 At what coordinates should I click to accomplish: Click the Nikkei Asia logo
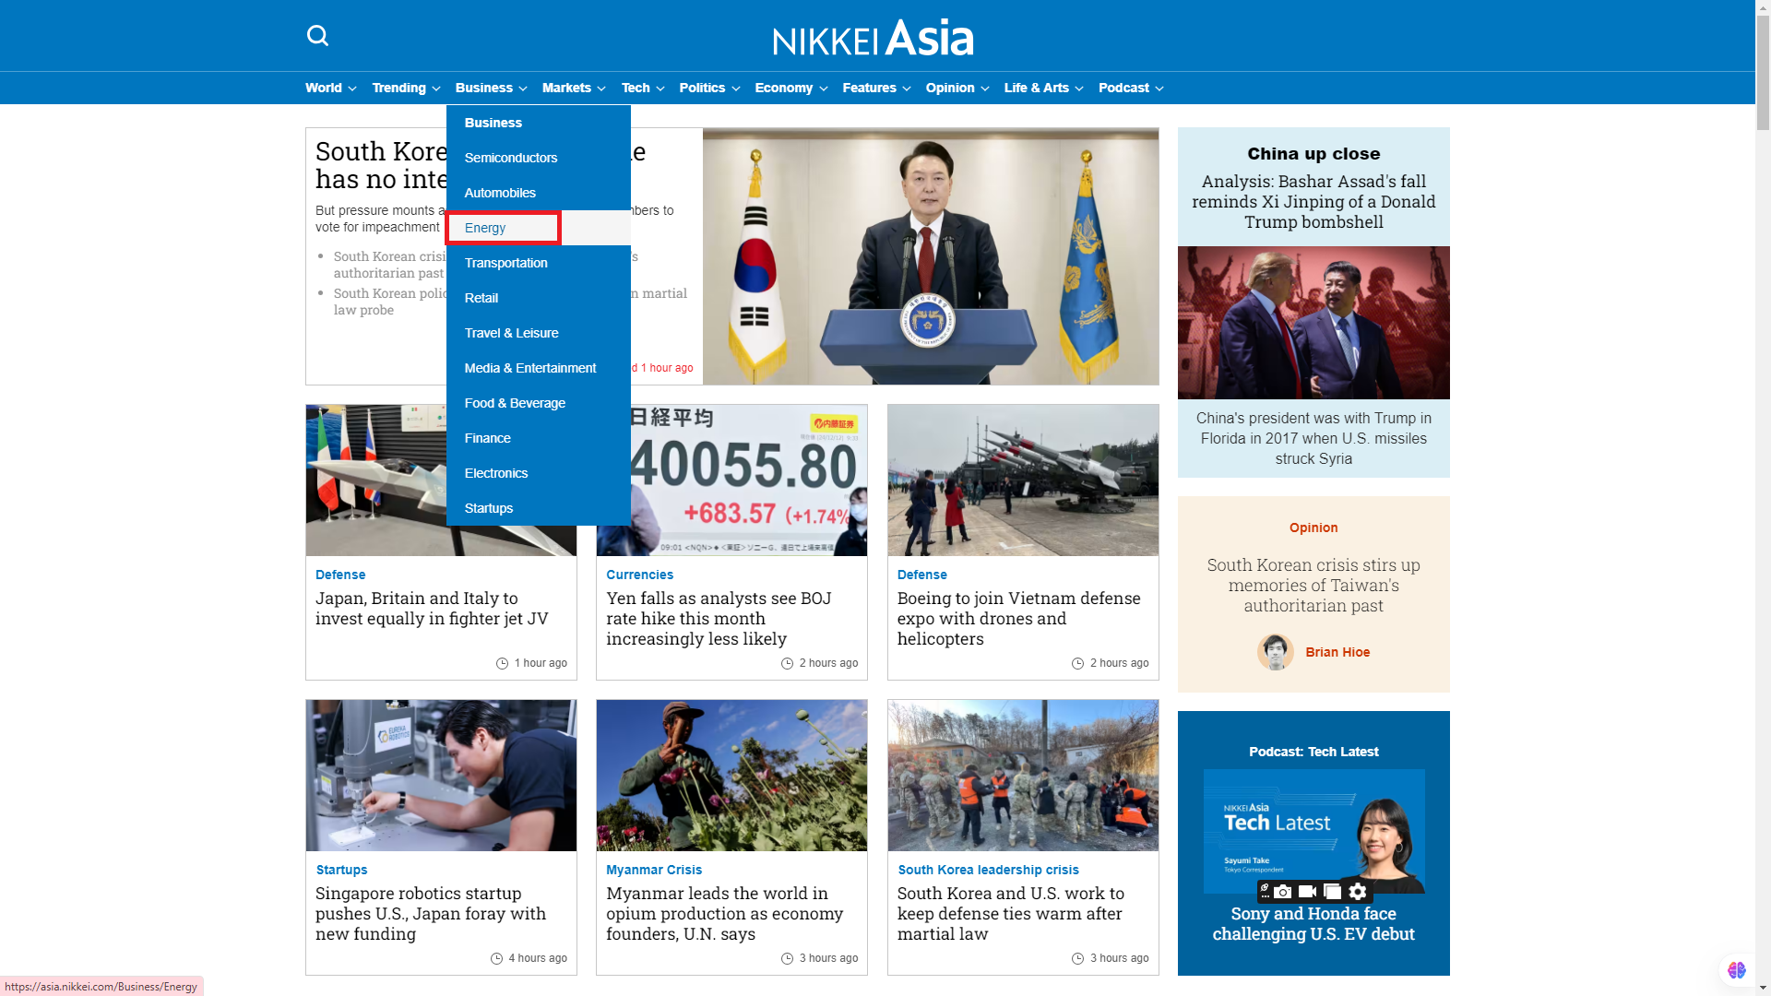pyautogui.click(x=873, y=38)
